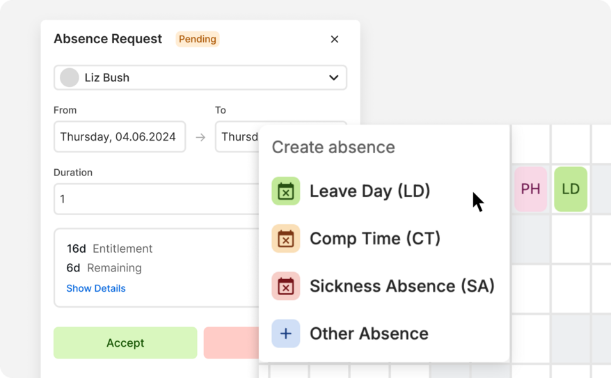Open the Liz Bush employee selector

click(200, 77)
